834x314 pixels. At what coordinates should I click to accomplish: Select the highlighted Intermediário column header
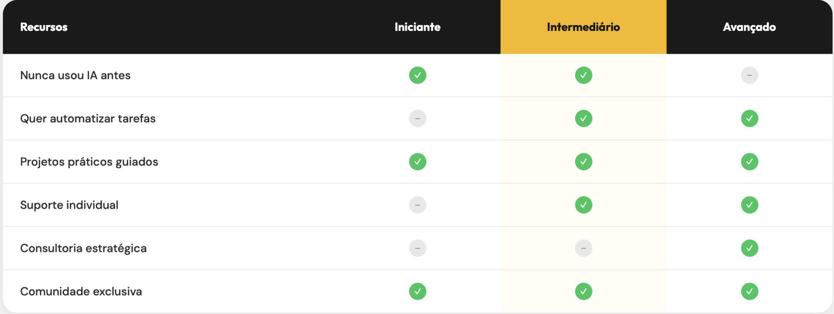point(583,27)
